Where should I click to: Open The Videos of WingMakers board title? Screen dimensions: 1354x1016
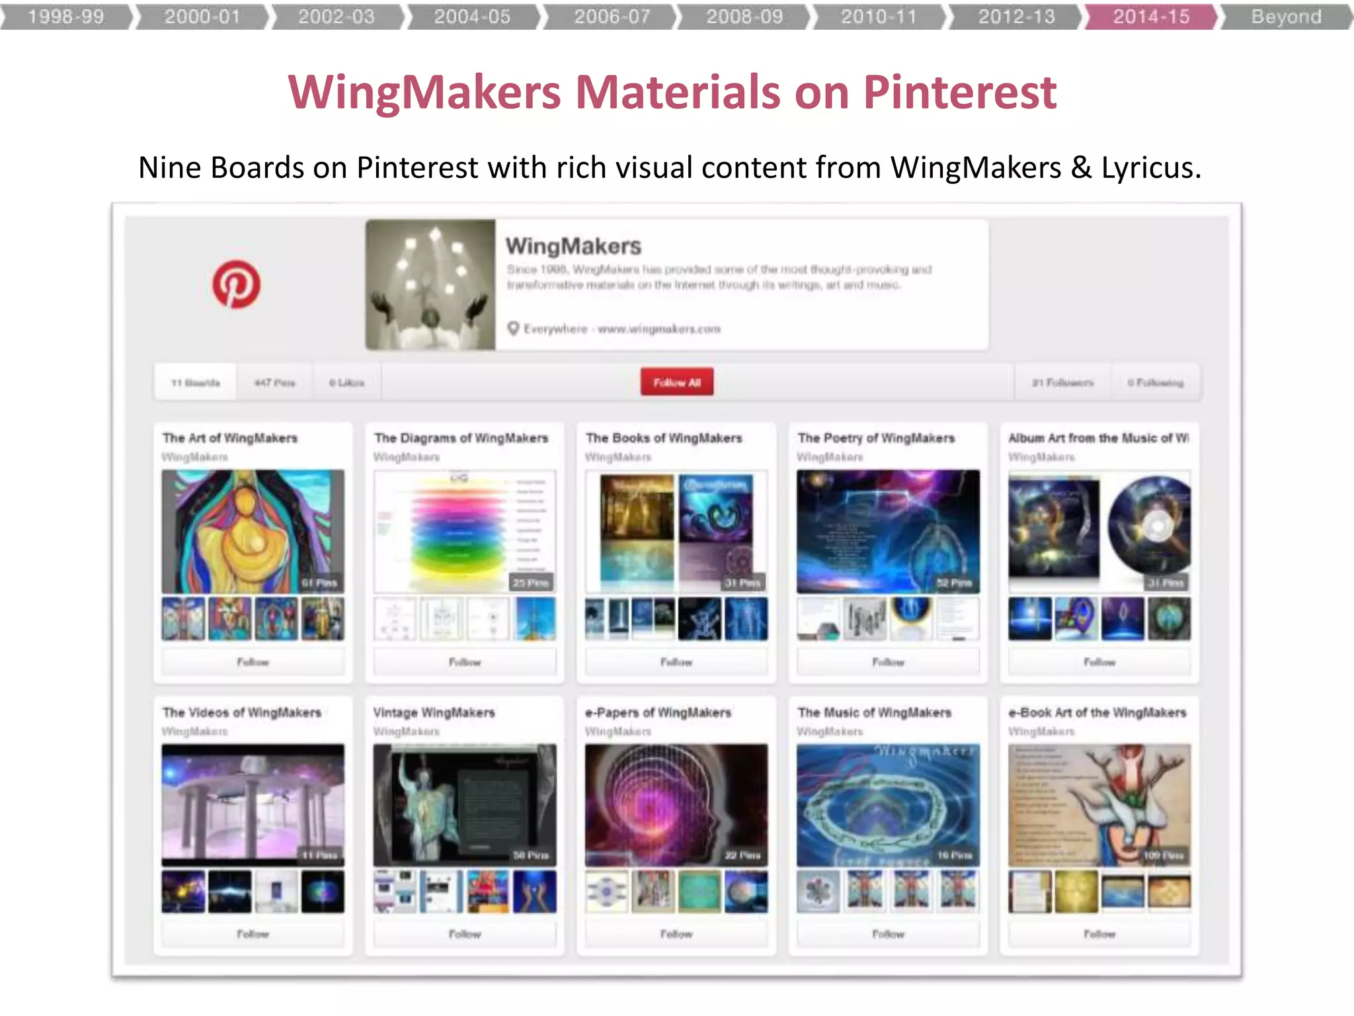(242, 712)
